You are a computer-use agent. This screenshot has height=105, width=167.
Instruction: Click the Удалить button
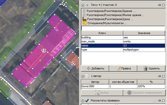point(151,68)
